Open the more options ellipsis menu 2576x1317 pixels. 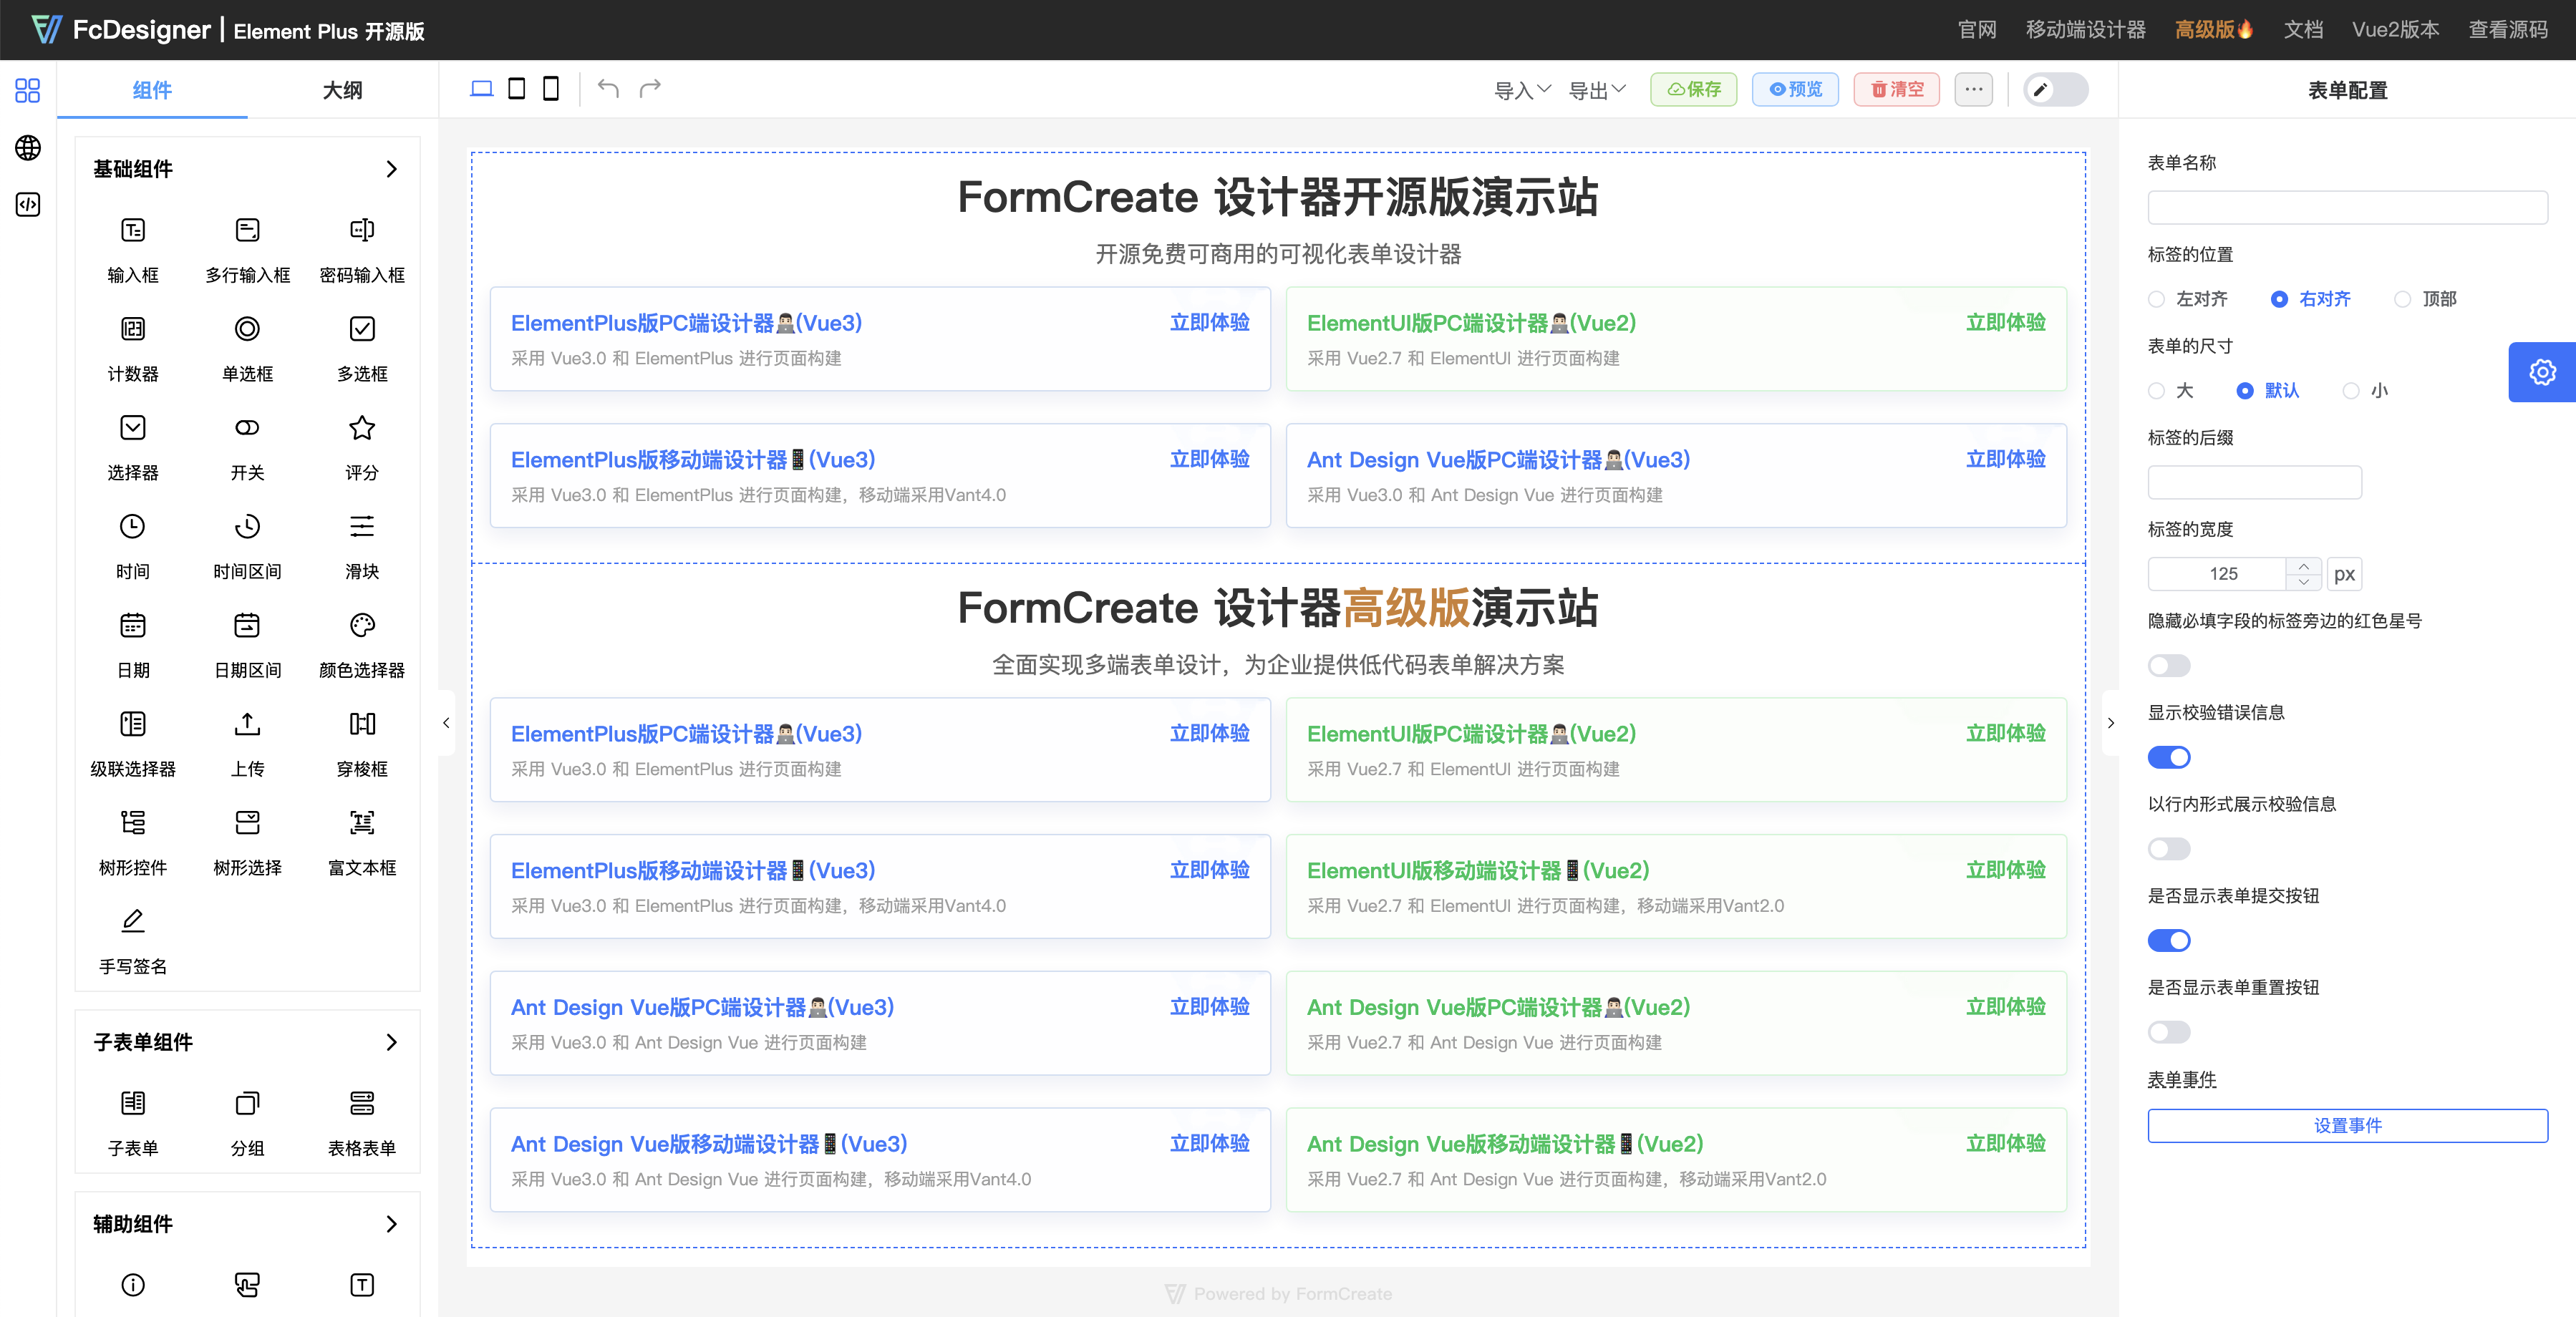pos(1973,89)
